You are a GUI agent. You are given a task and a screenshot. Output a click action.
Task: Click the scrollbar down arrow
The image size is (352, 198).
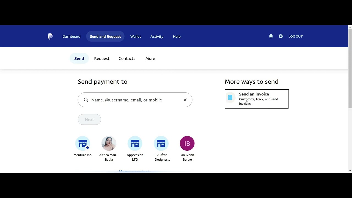point(350,170)
